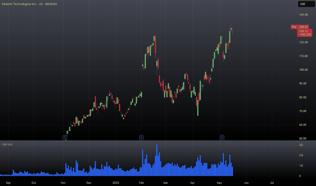Click the 80.00 price axis label
Screen dimensions: 316x186
click(303, 97)
